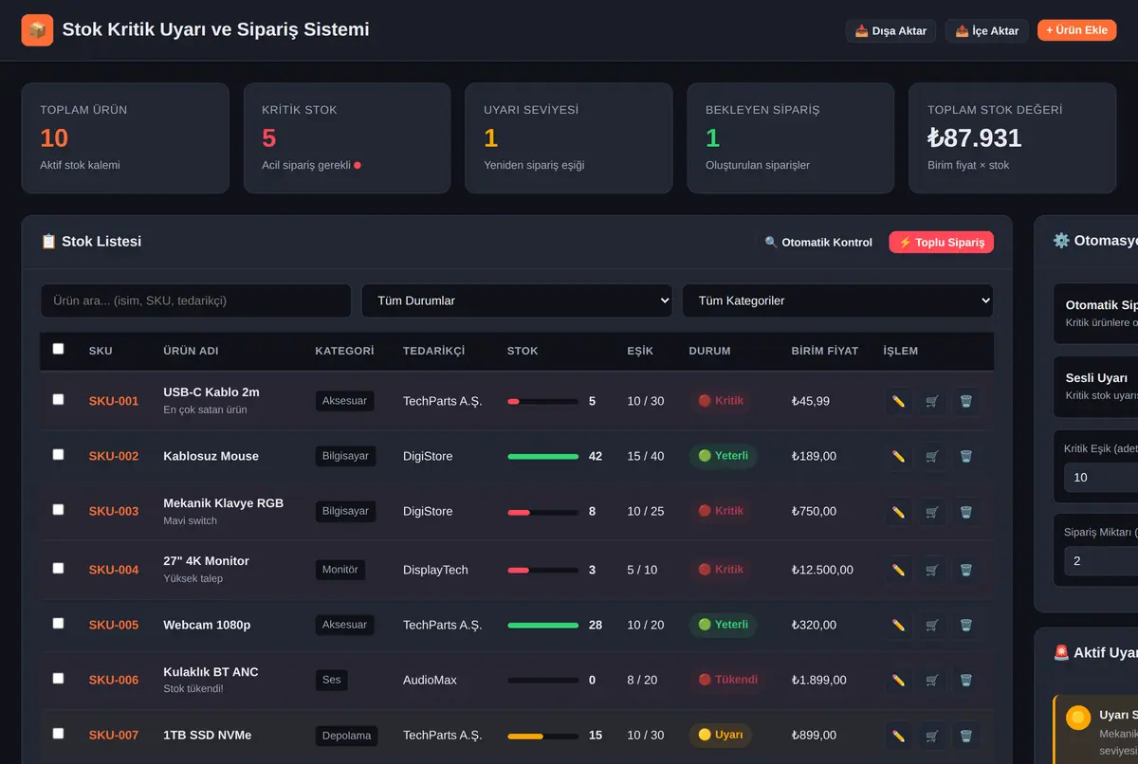Delete Webcam 1080p with trash icon
Screen dimensions: 1138x764
[x=965, y=625]
